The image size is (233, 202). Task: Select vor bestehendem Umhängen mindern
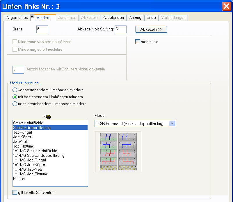(x=15, y=90)
